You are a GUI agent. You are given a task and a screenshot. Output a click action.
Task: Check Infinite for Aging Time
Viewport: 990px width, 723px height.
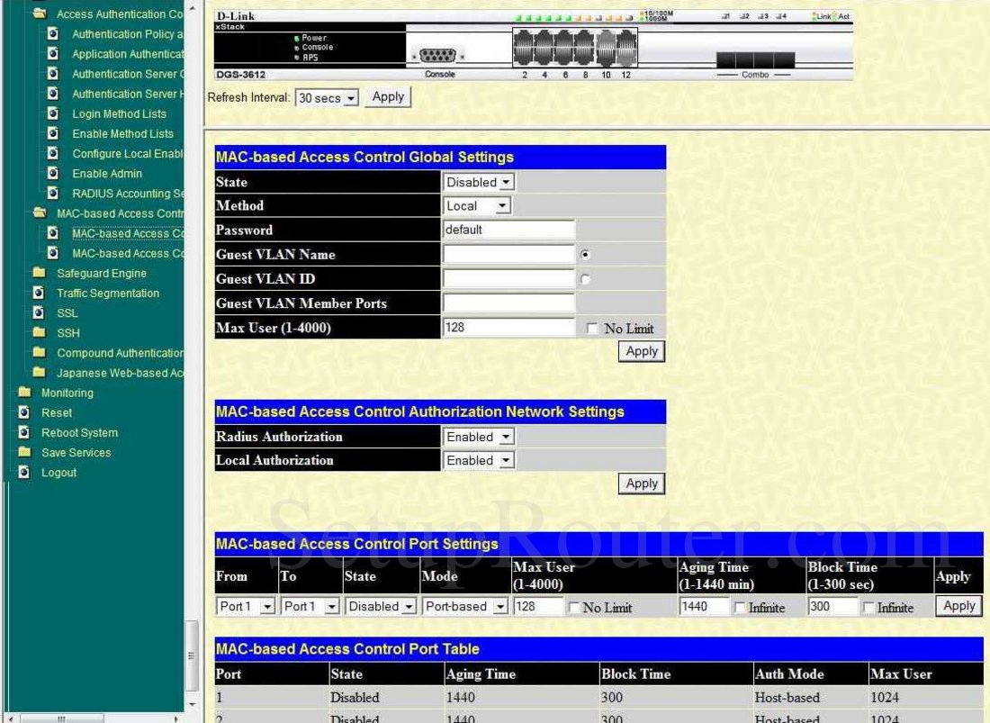click(x=740, y=608)
